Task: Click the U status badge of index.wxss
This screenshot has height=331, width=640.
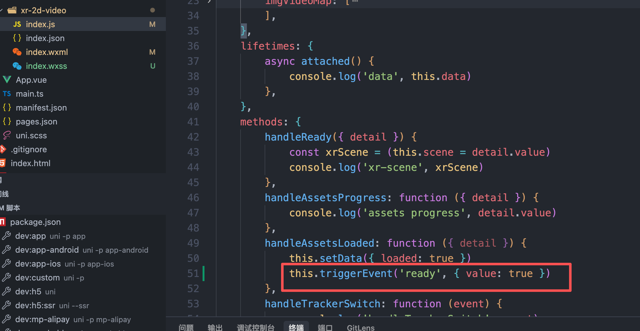Action: tap(153, 66)
